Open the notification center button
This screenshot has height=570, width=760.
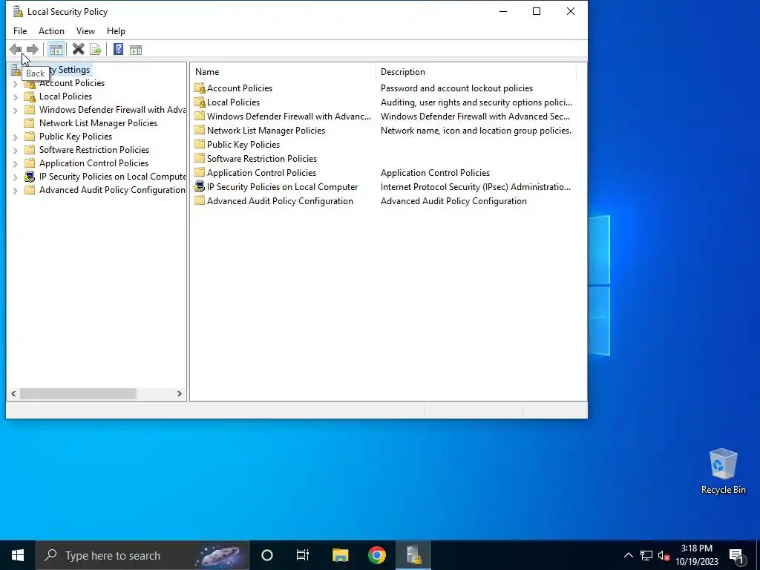736,555
